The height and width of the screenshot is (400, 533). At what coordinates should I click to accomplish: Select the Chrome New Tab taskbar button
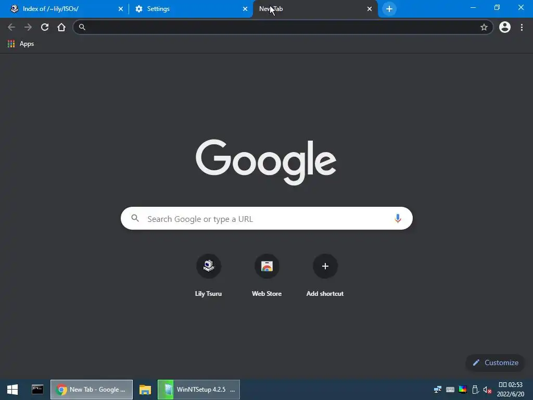click(x=92, y=390)
